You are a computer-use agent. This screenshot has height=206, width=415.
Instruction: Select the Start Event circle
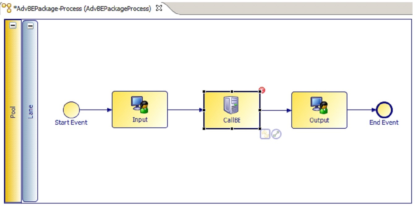[x=71, y=110]
